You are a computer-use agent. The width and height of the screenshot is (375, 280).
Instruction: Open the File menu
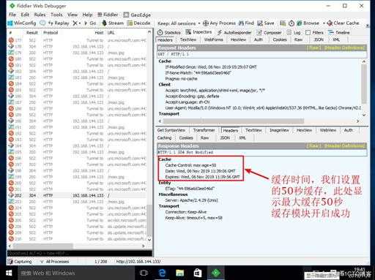(12, 15)
